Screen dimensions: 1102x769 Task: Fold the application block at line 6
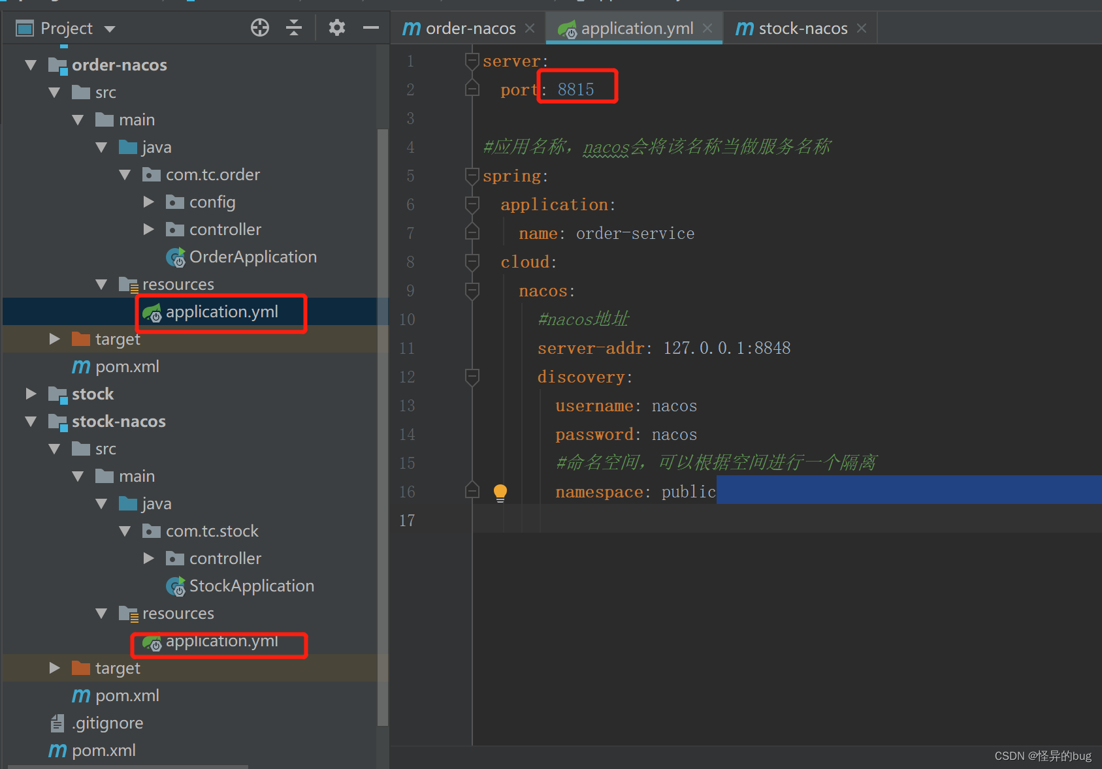click(x=472, y=205)
